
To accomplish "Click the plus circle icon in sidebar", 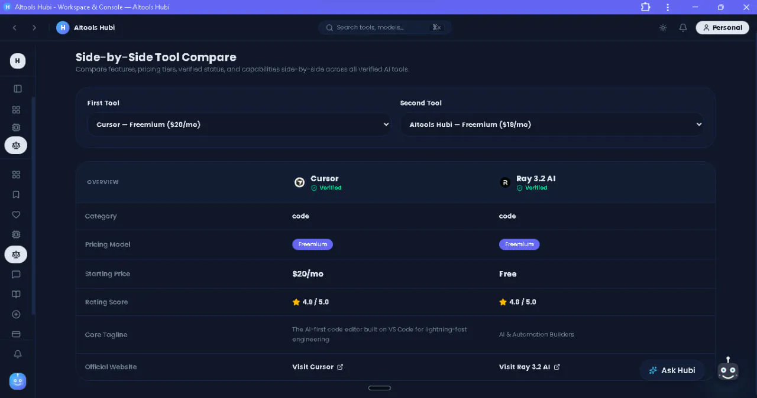I will [x=16, y=314].
